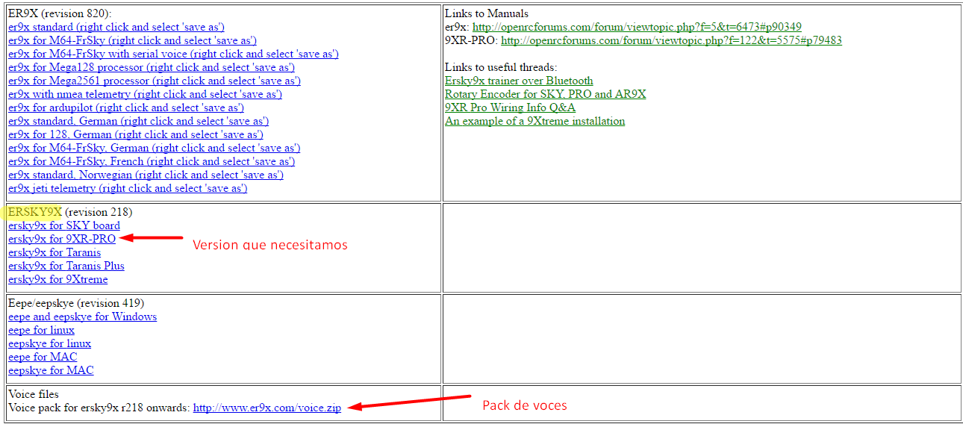Click ersky9x for Taranis Plus link
This screenshot has height=424, width=963.
[x=66, y=266]
